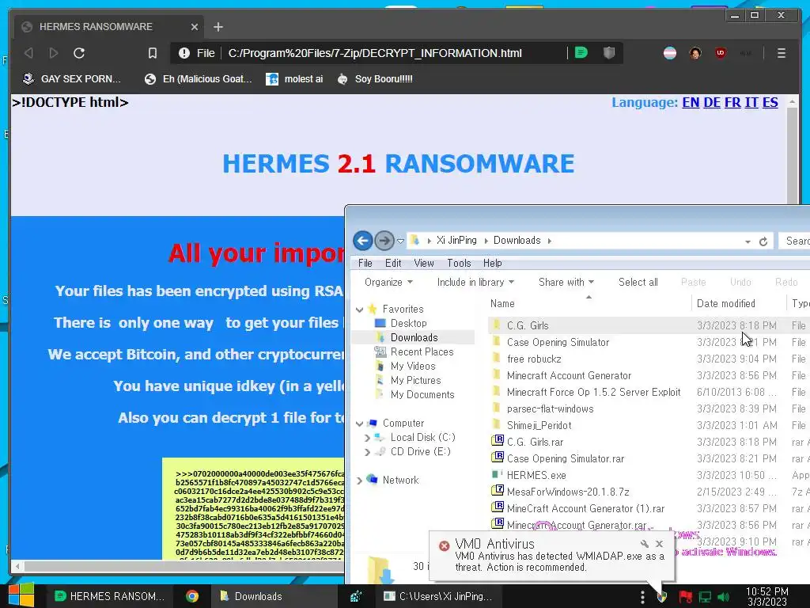The width and height of the screenshot is (810, 608).
Task: Open the uBlock Origin extension icon
Action: point(721,52)
